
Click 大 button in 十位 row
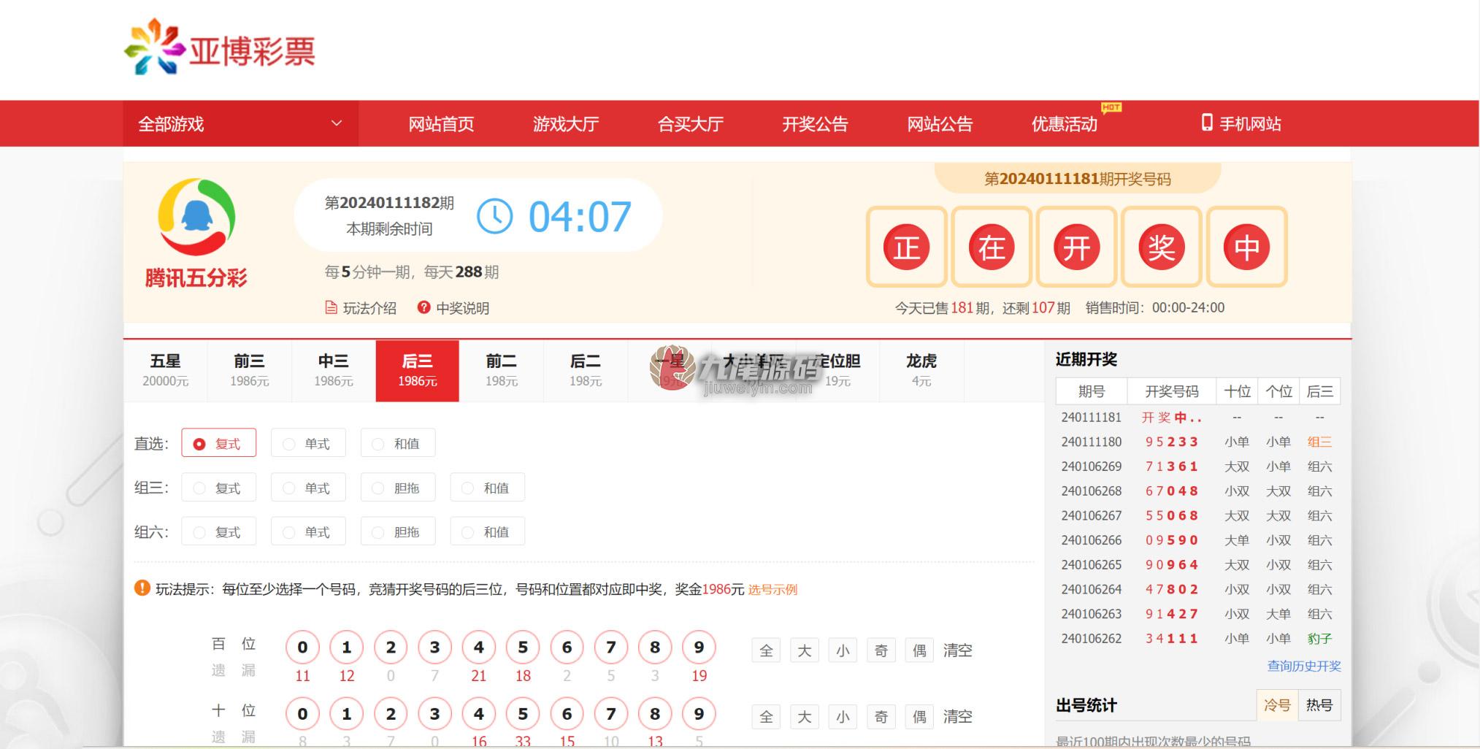(805, 716)
